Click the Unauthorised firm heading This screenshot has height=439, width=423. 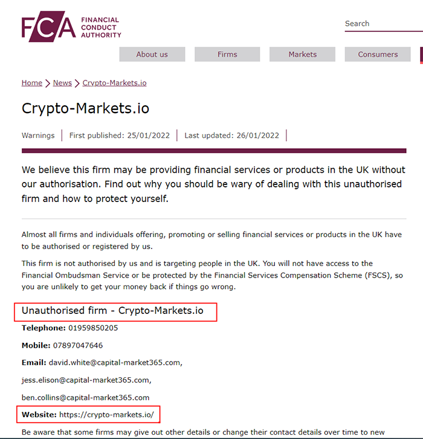(x=112, y=311)
